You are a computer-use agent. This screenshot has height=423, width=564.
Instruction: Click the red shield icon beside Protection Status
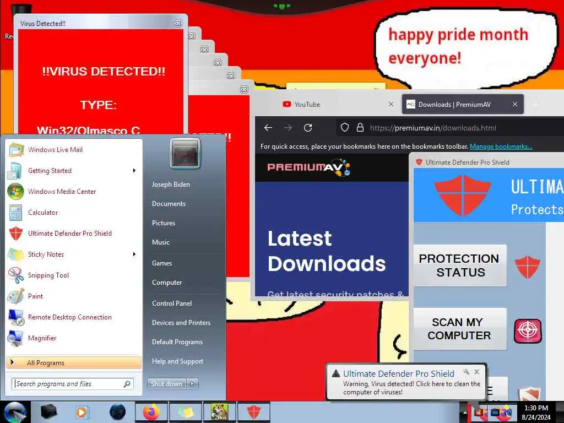tap(527, 267)
